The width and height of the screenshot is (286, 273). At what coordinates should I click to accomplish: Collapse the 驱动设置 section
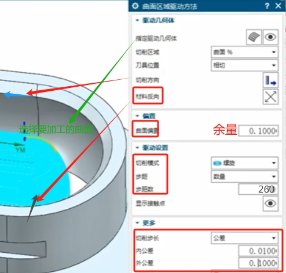coord(137,147)
